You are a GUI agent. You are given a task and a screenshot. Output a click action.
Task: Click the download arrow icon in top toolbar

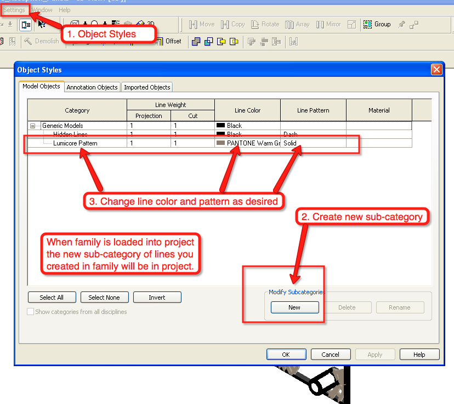[10, 24]
